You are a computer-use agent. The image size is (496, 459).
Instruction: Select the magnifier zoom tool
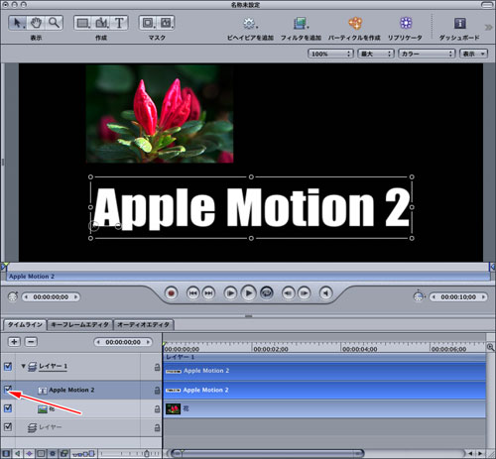54,23
